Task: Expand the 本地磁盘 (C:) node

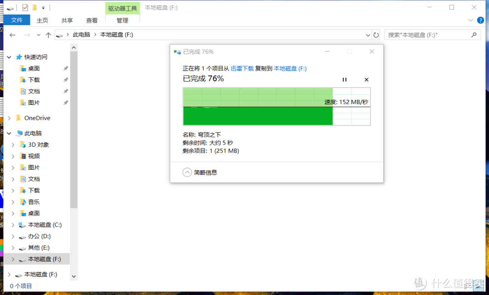Action: coord(13,225)
